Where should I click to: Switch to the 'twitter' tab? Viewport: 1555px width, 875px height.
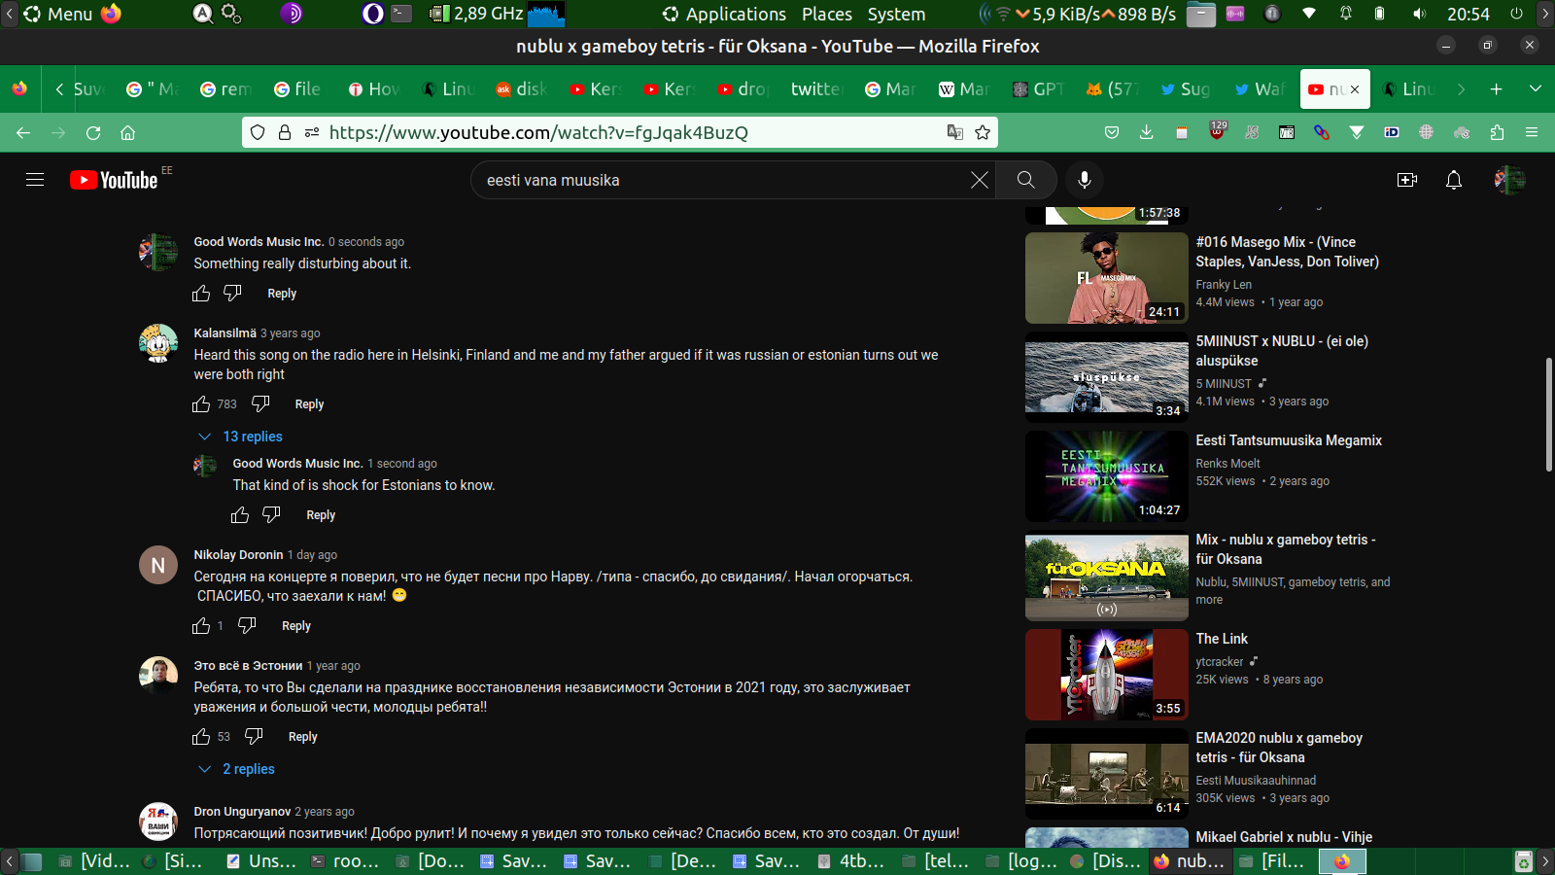pyautogui.click(x=816, y=89)
